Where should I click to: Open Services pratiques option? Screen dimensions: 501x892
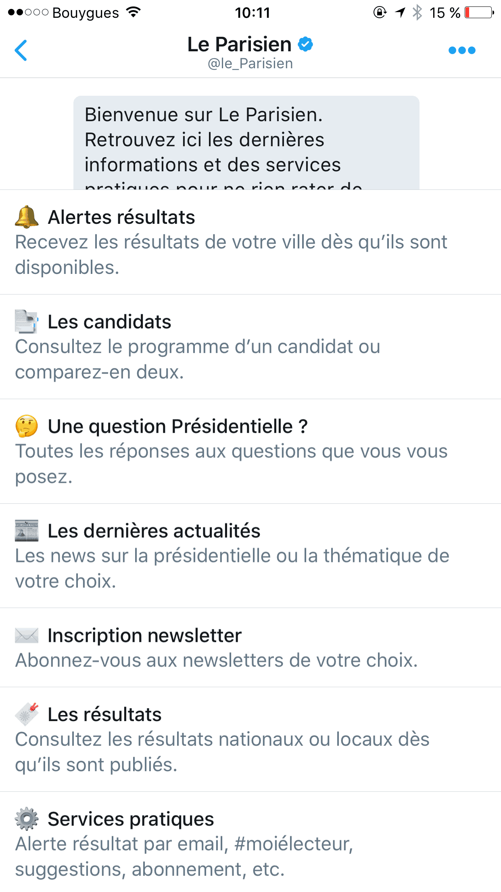tap(250, 844)
